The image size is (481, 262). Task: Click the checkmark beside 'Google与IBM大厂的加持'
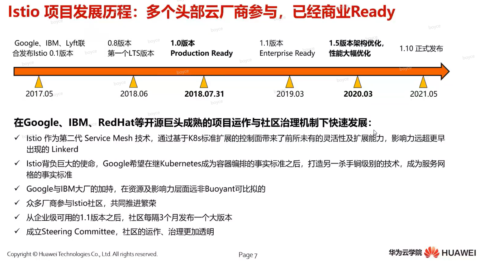coord(17,188)
